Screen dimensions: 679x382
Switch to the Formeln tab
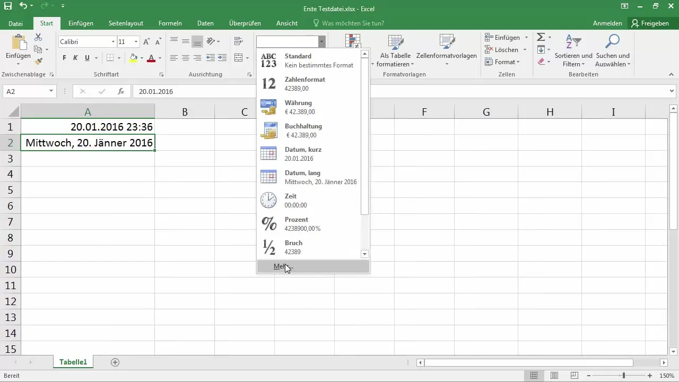pos(170,23)
